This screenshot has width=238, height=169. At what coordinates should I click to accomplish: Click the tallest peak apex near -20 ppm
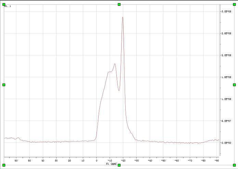point(123,17)
